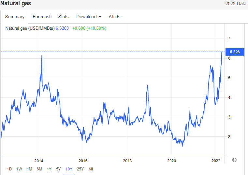Select the 10Y time range
The height and width of the screenshot is (175, 248).
pyautogui.click(x=69, y=169)
